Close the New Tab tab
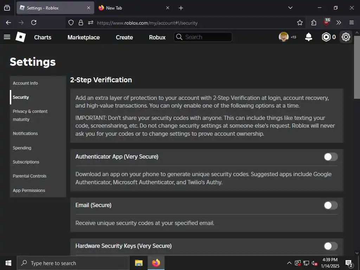 point(168,8)
